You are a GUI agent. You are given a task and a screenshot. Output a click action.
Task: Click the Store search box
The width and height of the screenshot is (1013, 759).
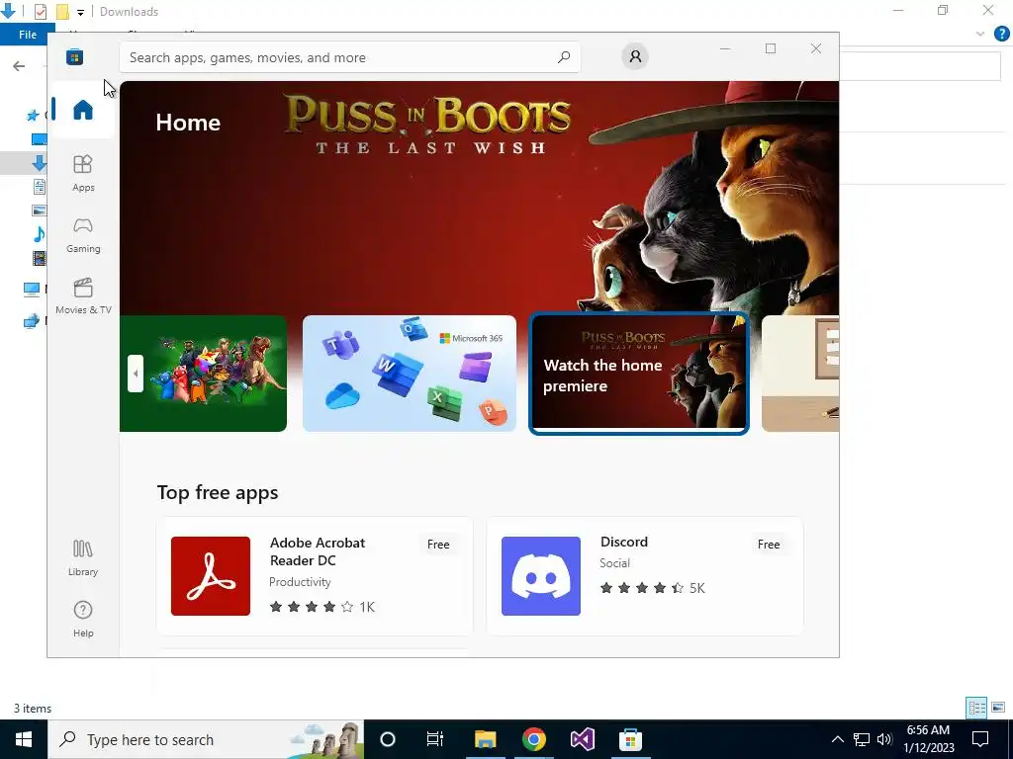pyautogui.click(x=349, y=57)
